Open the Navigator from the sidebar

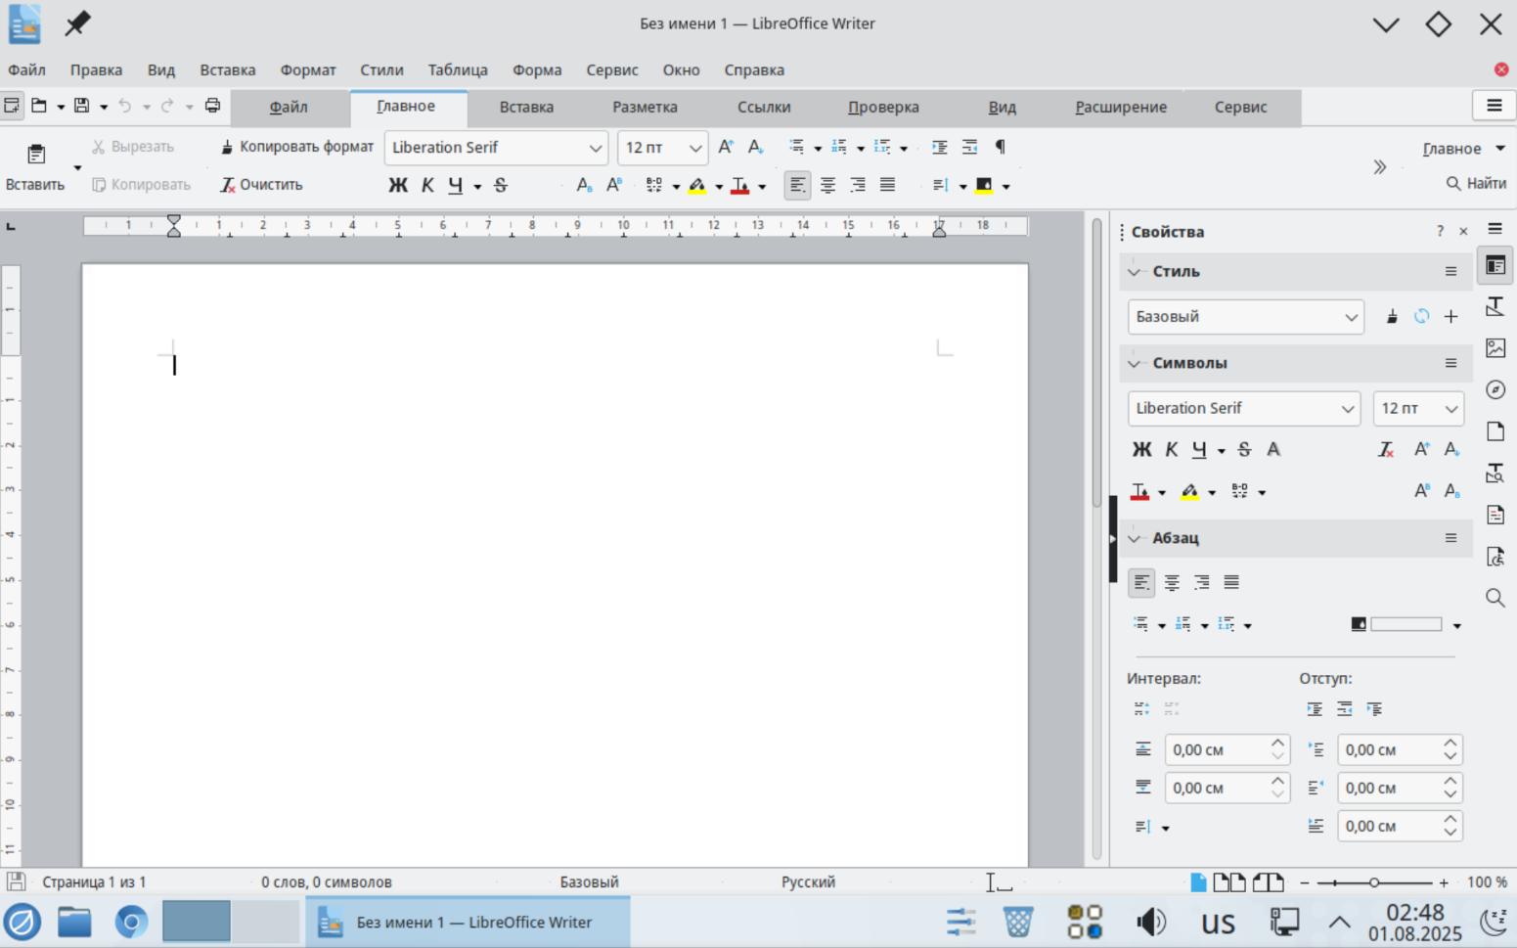pyautogui.click(x=1495, y=390)
